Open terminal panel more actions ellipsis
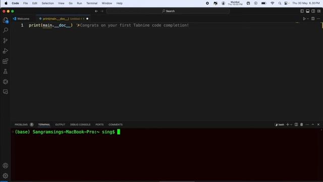Screen dimensions: 323x182 pos(307,125)
